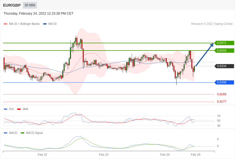Click the 0.8371 resistance price tag
The height and width of the screenshot is (159, 235).
pyautogui.click(x=224, y=43)
